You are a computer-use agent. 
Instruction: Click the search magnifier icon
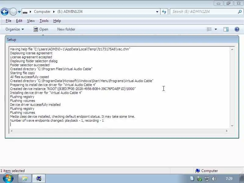[240, 12]
